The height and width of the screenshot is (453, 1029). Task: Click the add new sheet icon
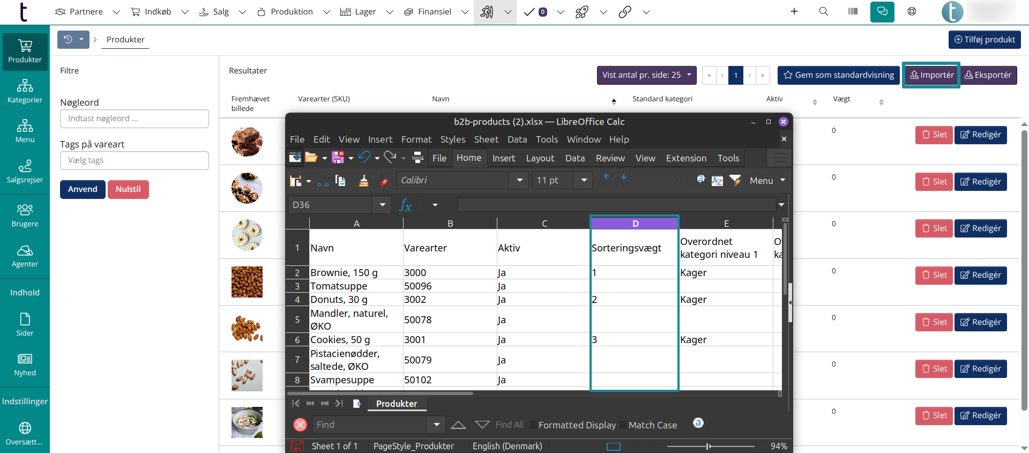[x=357, y=404]
